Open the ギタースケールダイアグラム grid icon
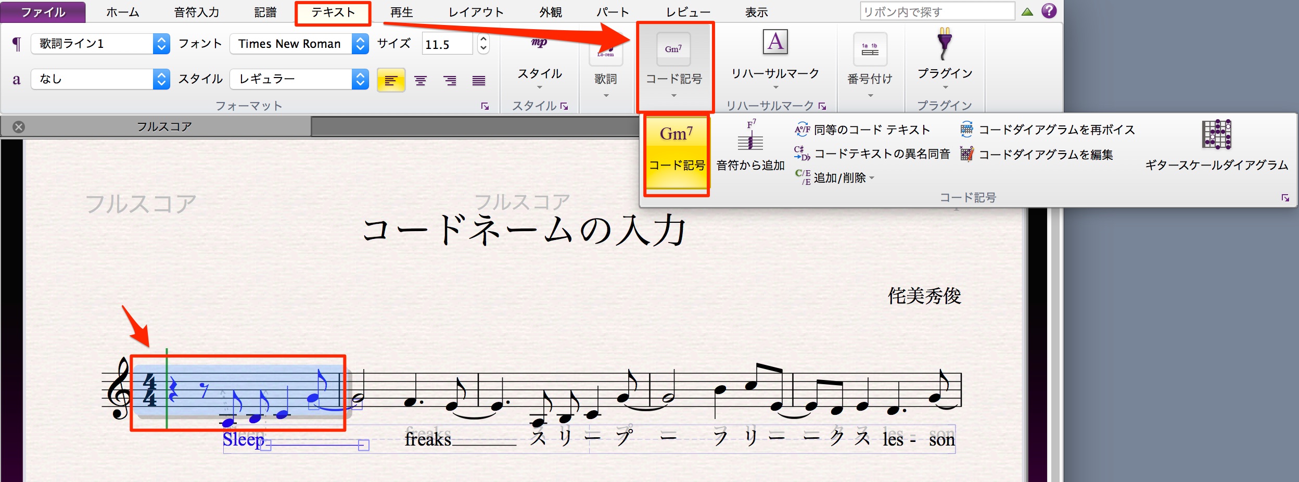Viewport: 1299px width, 482px height. coord(1217,134)
